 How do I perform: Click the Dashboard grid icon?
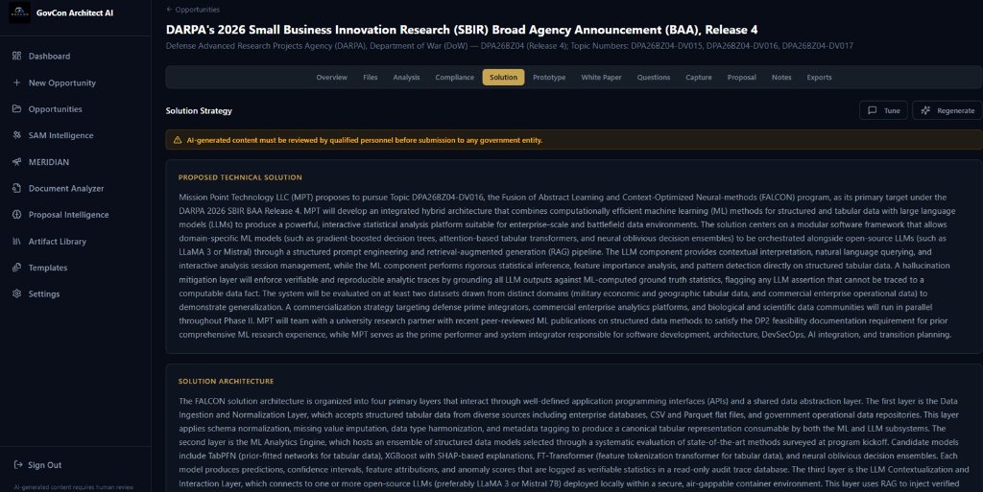pos(17,56)
